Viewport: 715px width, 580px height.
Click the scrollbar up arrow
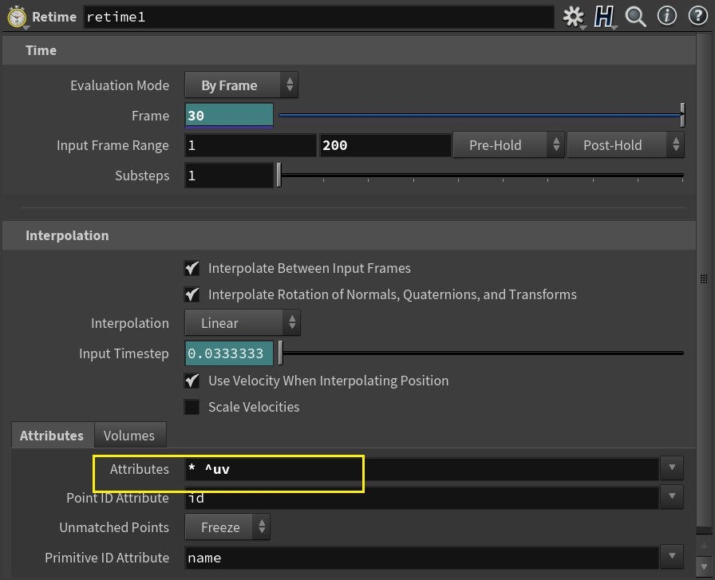pos(705,546)
